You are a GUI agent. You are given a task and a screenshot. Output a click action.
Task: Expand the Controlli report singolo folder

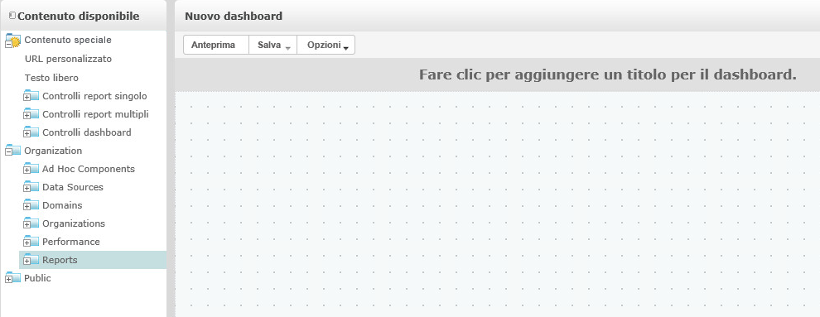pyautogui.click(x=27, y=97)
